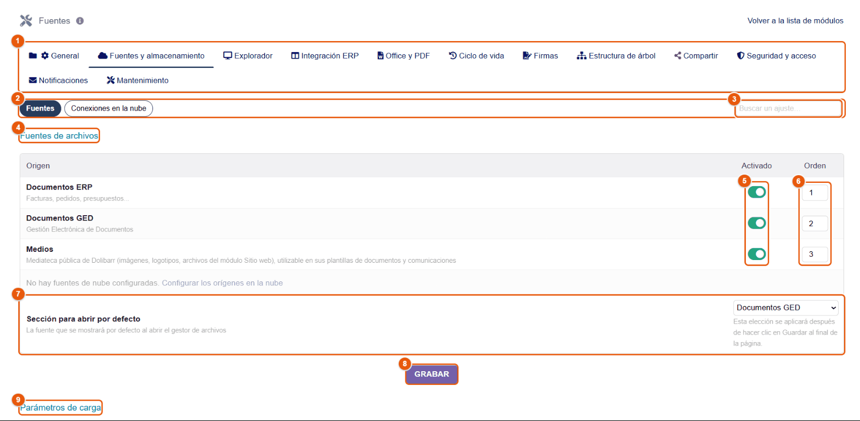Click the info icon next to Fuentes title
This screenshot has height=421, width=860.
(x=80, y=21)
